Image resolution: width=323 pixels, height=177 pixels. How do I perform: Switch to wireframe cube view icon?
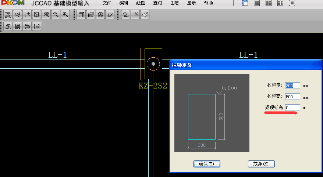pos(81,15)
